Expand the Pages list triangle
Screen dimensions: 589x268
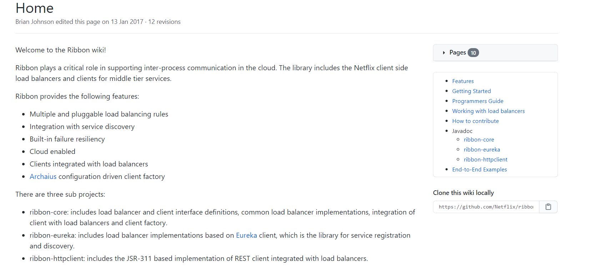(444, 53)
